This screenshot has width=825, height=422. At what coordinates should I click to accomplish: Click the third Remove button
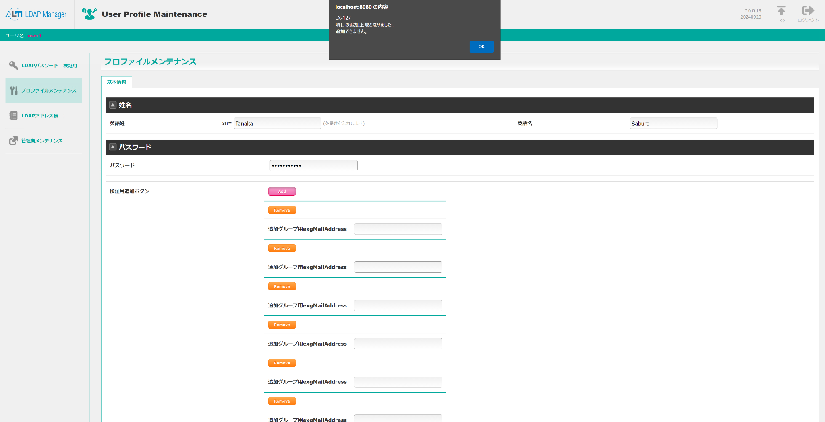tap(282, 286)
